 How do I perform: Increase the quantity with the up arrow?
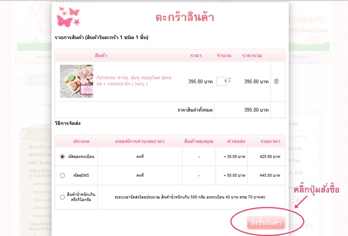pos(229,79)
